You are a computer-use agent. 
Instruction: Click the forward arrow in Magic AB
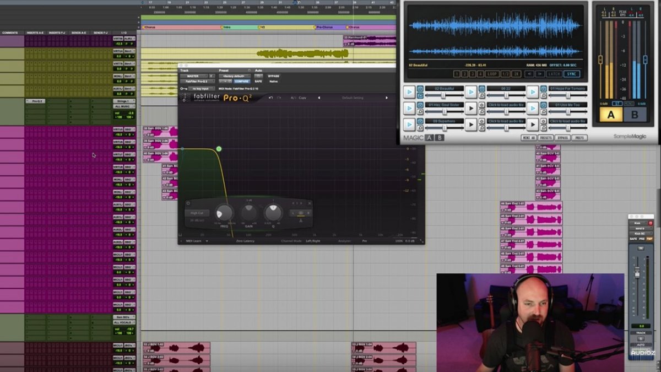pos(540,74)
